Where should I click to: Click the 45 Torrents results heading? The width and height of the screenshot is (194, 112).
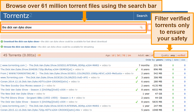point(19,55)
